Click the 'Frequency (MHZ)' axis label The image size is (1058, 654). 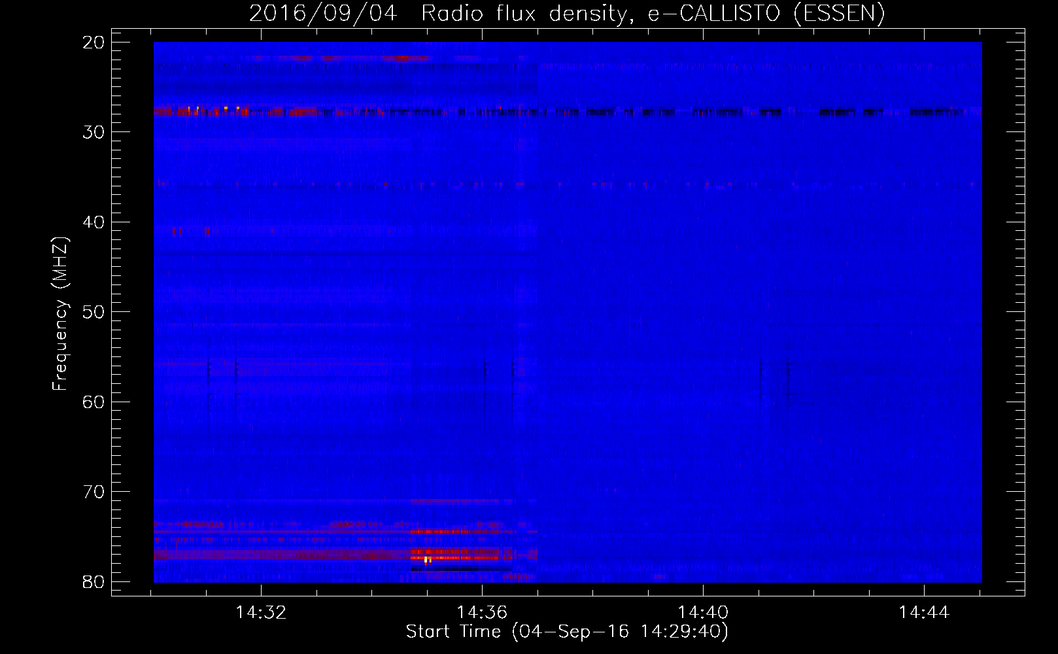tap(60, 315)
